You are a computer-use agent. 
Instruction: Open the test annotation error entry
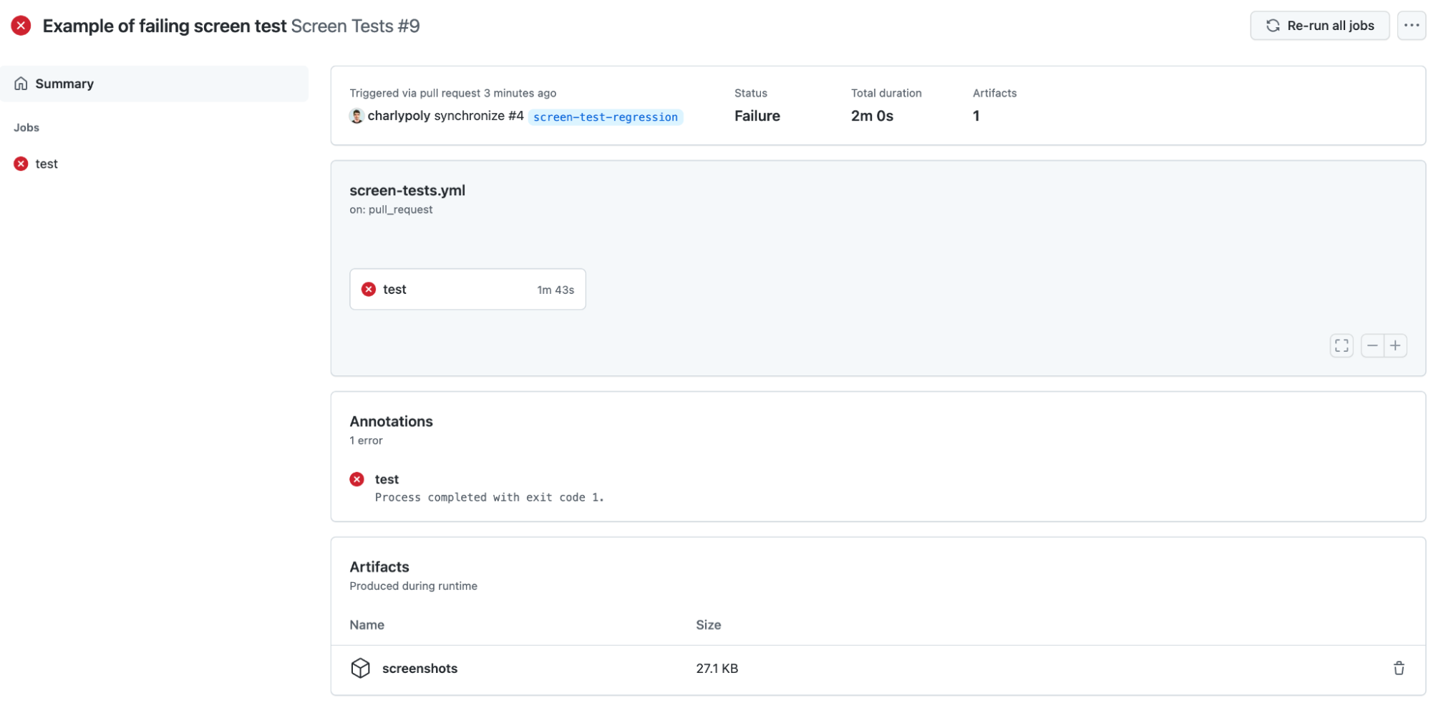click(387, 479)
